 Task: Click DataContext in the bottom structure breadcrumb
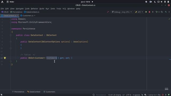[x=34, y=92]
